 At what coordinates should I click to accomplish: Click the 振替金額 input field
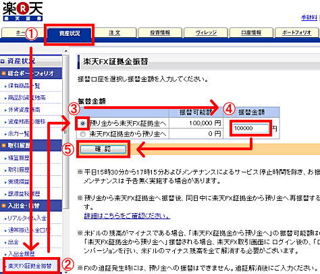[x=250, y=129]
